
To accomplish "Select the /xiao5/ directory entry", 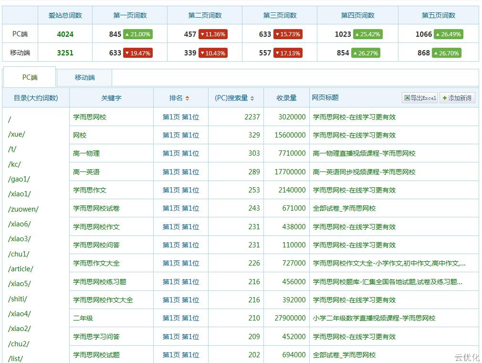I will [x=20, y=284].
